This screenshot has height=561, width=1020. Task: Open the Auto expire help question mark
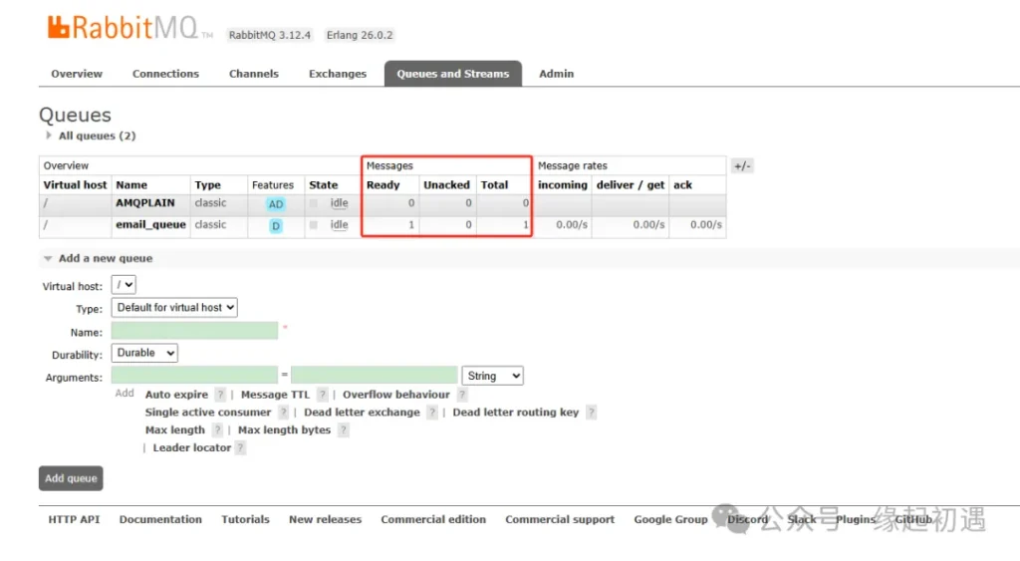220,395
